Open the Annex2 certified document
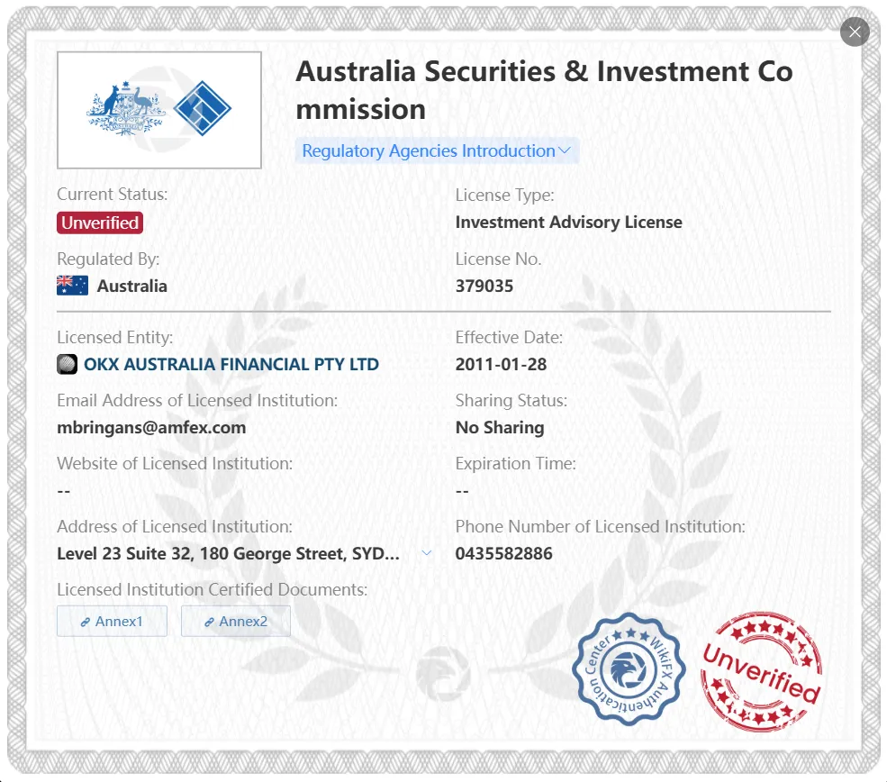887x782 pixels. (x=236, y=622)
